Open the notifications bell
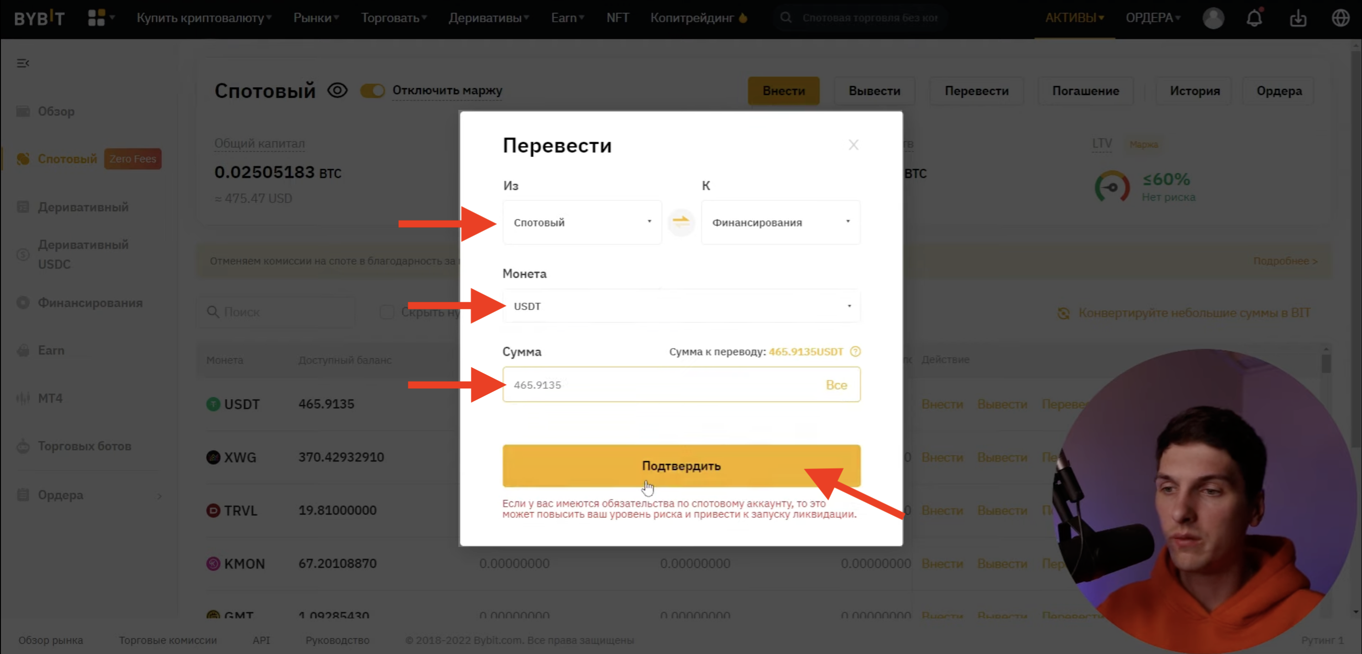Image resolution: width=1362 pixels, height=654 pixels. pyautogui.click(x=1254, y=18)
